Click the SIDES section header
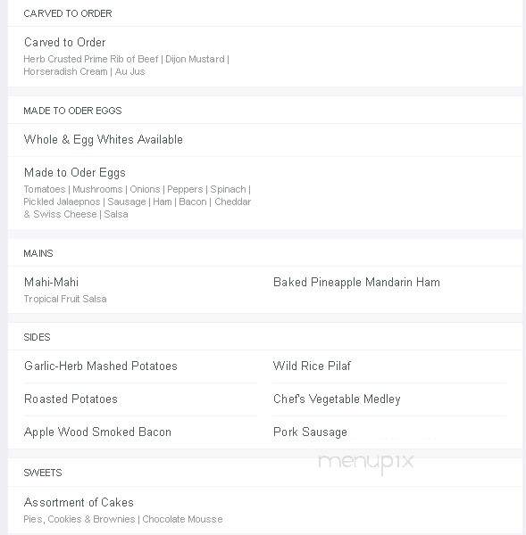 [37, 337]
